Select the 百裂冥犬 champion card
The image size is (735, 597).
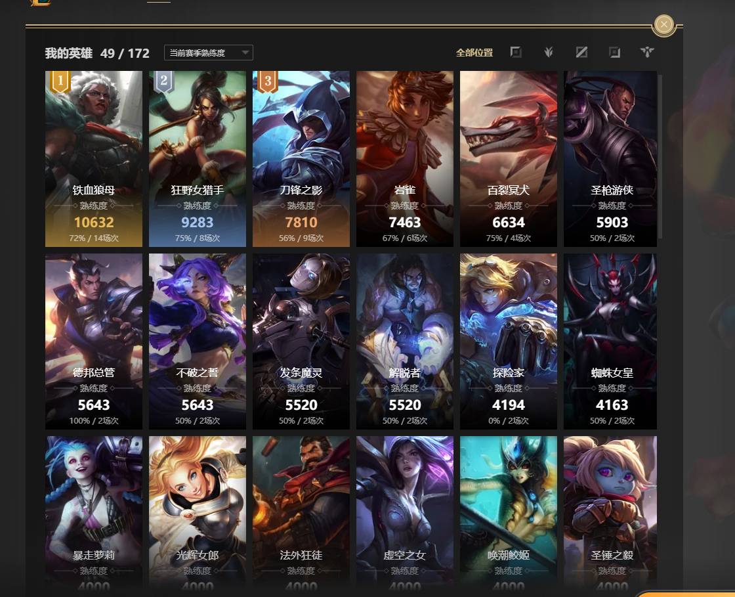[508, 158]
